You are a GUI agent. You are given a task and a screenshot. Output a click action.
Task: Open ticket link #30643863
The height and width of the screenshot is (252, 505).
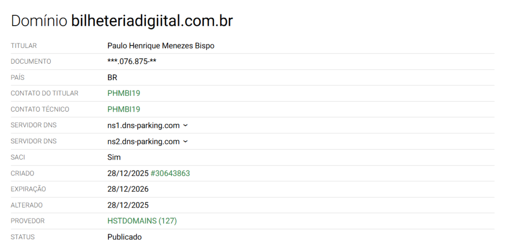(x=170, y=173)
